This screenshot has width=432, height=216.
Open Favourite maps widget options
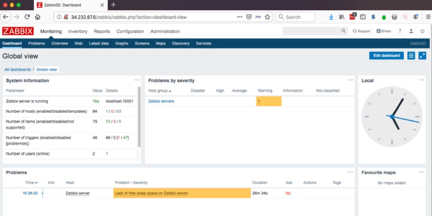[421, 172]
